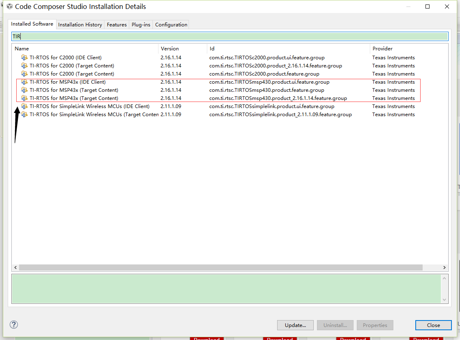
Task: Click the filter text field containing TIR
Action: [230, 37]
